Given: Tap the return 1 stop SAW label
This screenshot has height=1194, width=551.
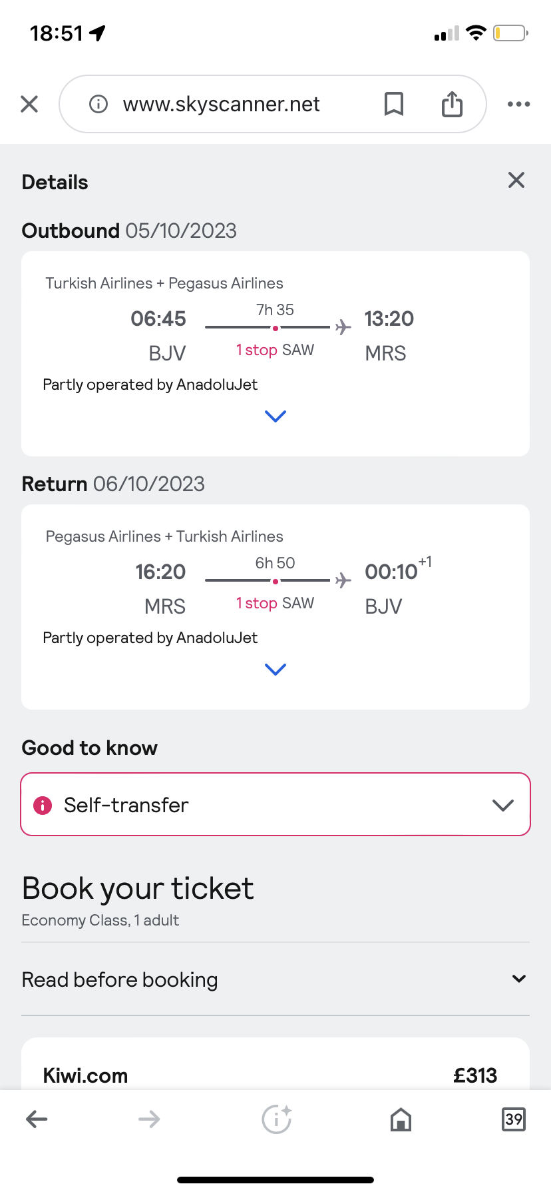Looking at the screenshot, I should click(275, 603).
